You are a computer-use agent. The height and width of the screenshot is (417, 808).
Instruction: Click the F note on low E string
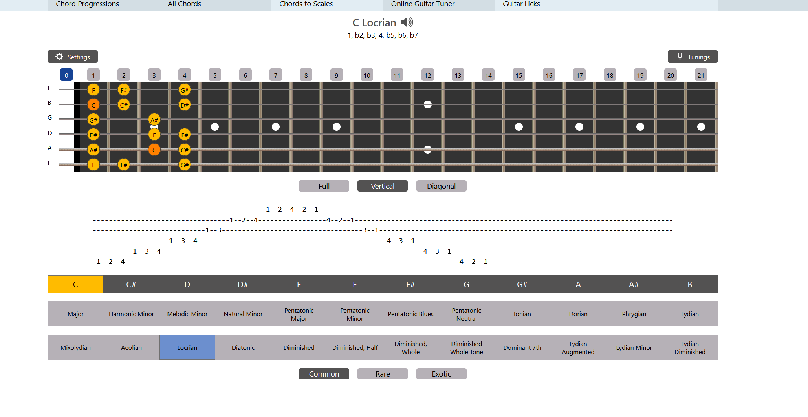tap(93, 165)
